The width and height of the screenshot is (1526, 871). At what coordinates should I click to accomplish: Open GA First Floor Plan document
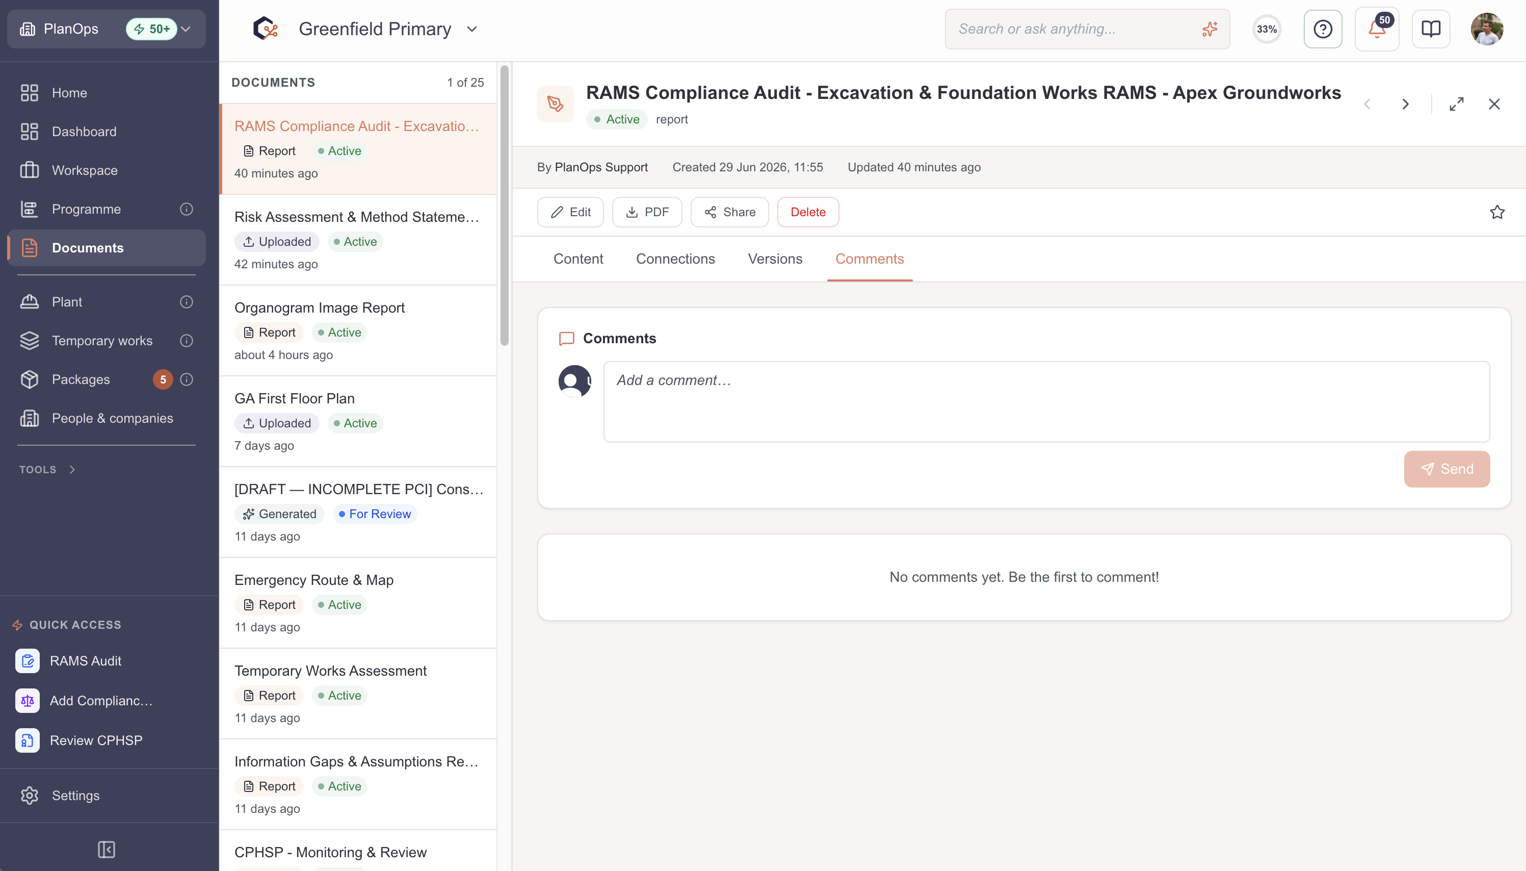pos(358,422)
